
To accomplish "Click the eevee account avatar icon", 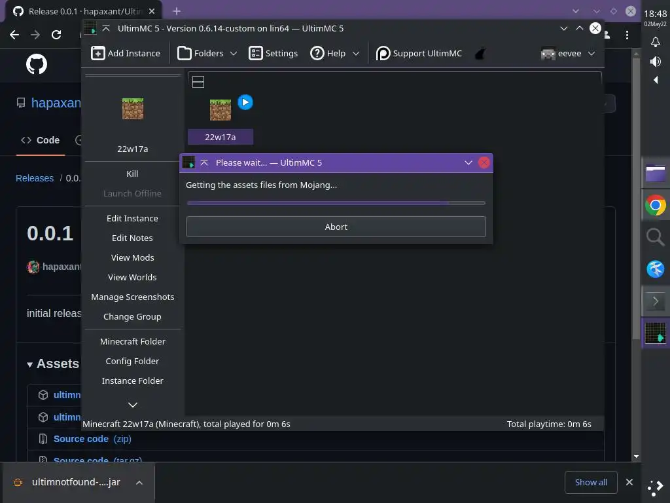I will [548, 54].
